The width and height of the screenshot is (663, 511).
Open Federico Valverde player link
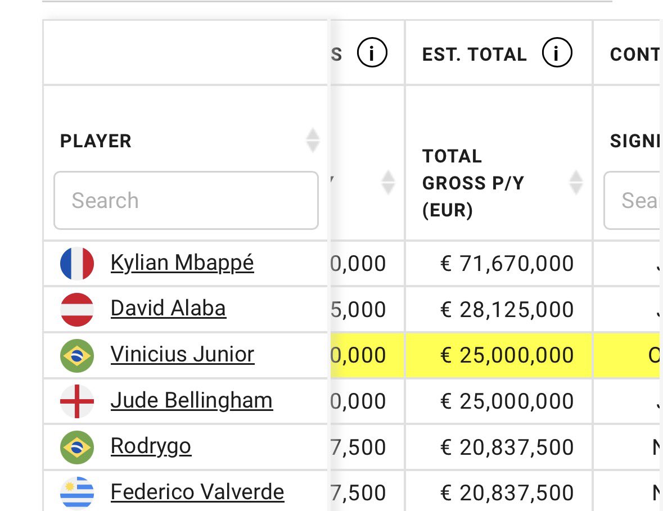click(197, 492)
